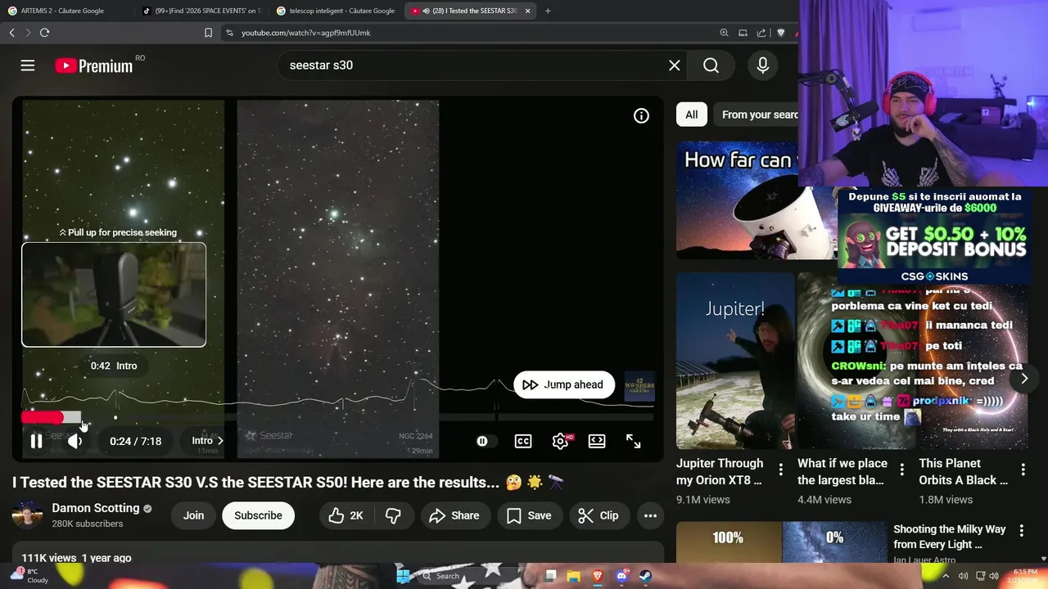Click the 0:42 seek preview thumbnail
Screen dimensions: 1048x589
[114, 294]
